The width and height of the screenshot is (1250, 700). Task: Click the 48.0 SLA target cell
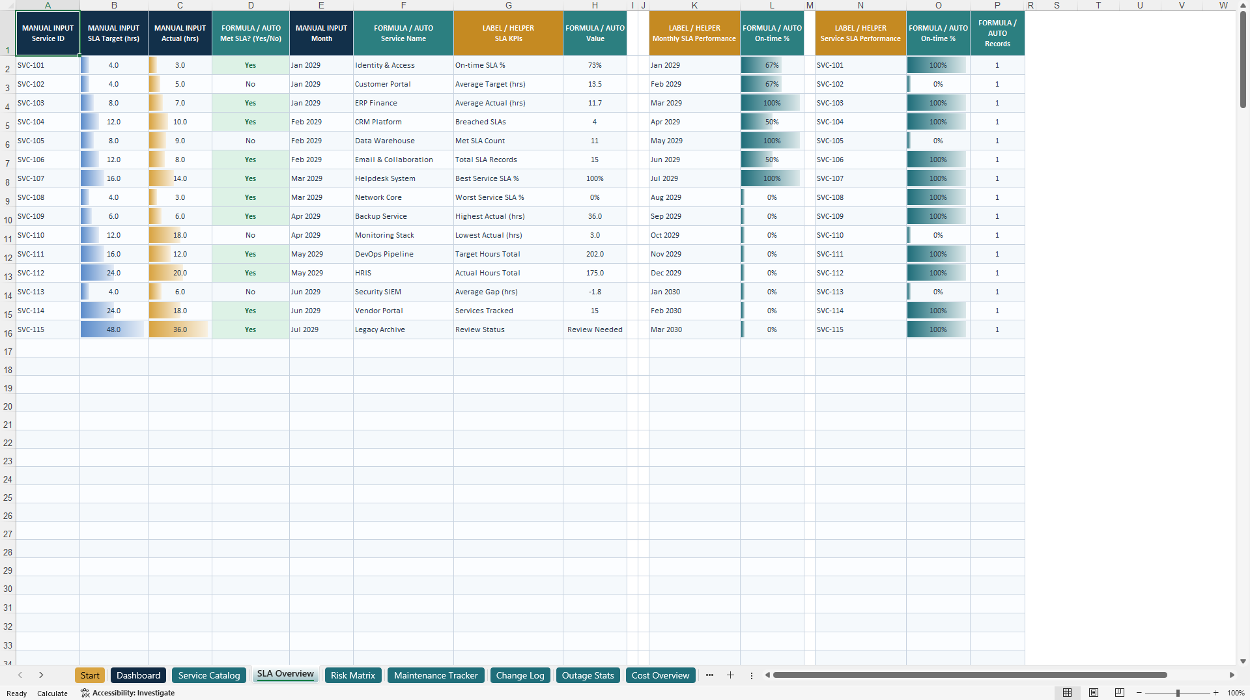114,329
